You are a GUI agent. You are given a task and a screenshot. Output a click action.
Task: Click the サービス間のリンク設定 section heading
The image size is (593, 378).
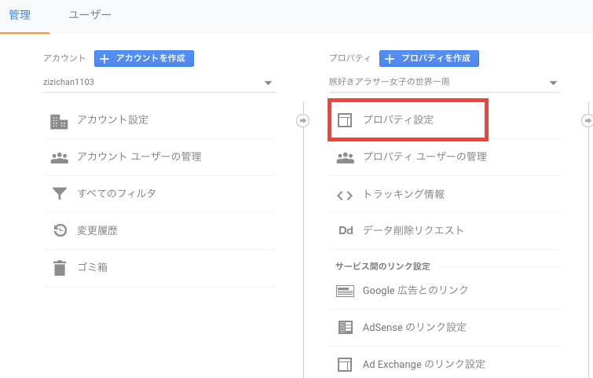[383, 266]
